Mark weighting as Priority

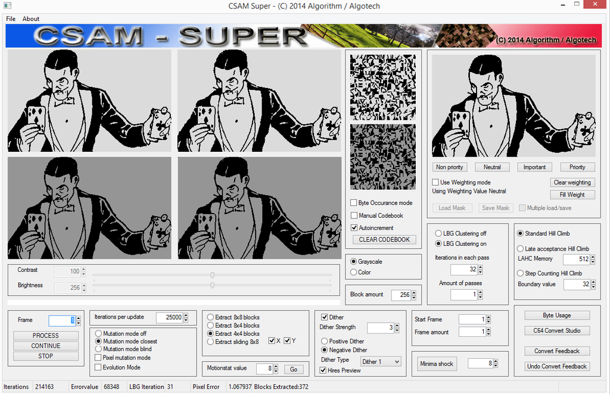pyautogui.click(x=577, y=167)
